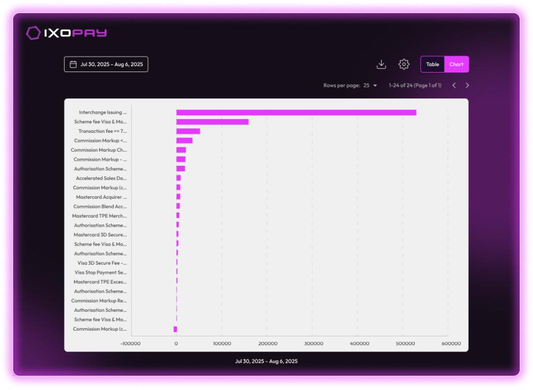Click the Visa Stop Payment Se... label

click(x=101, y=272)
